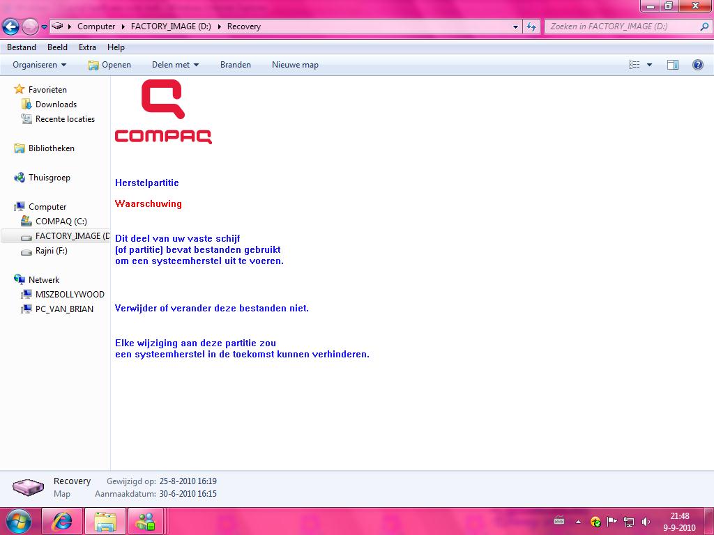714x535 pixels.
Task: Select Computer in the navigation pane
Action: [47, 206]
